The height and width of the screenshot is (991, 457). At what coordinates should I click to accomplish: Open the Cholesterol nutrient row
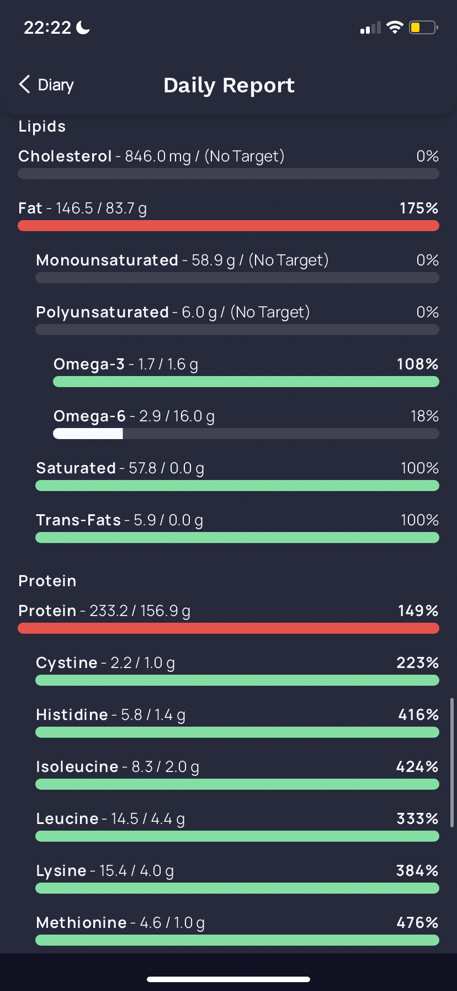coord(228,164)
